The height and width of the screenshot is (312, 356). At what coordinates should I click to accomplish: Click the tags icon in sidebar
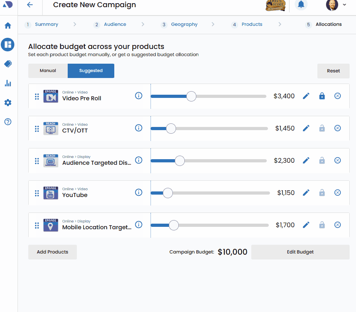click(x=8, y=64)
